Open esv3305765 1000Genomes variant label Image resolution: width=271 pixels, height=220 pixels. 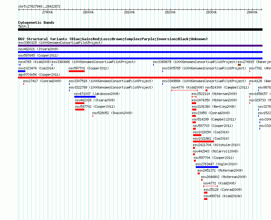[x=204, y=68]
